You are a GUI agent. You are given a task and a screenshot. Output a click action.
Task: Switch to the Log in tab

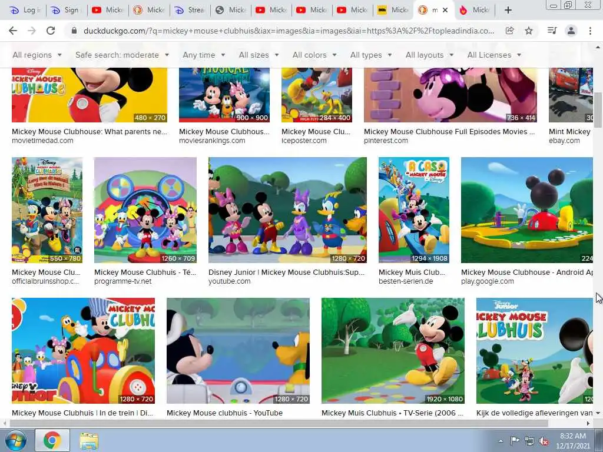click(25, 11)
